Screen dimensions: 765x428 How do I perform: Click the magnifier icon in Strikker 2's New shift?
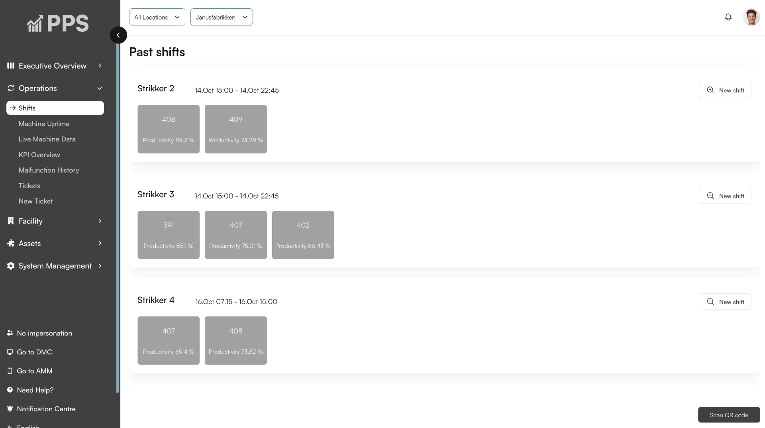710,90
